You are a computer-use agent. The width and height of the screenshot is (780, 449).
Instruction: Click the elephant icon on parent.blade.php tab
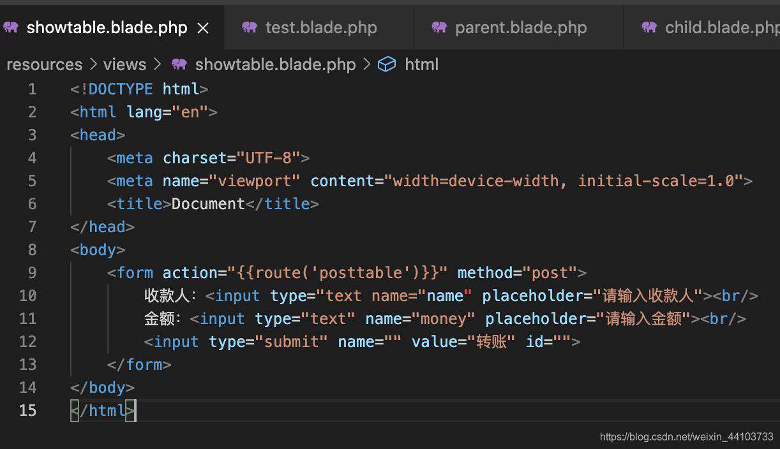tap(439, 27)
